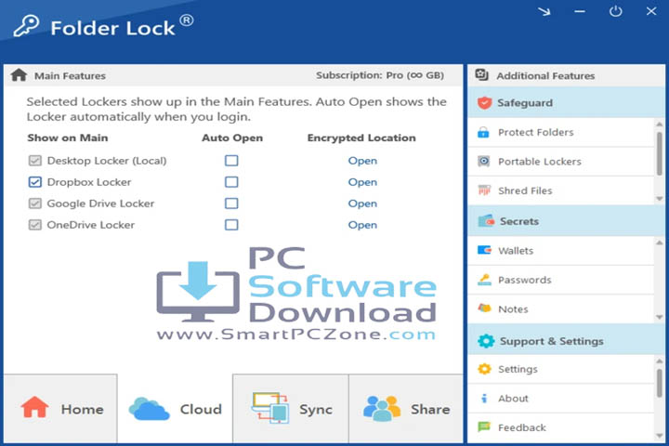Toggle Google Drive Locker show on main
Screen dimensions: 669x446
pyautogui.click(x=35, y=203)
